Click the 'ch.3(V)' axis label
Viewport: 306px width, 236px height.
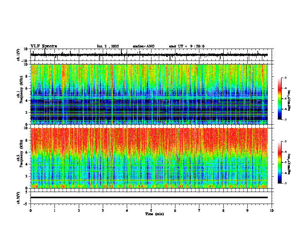pos(19,198)
